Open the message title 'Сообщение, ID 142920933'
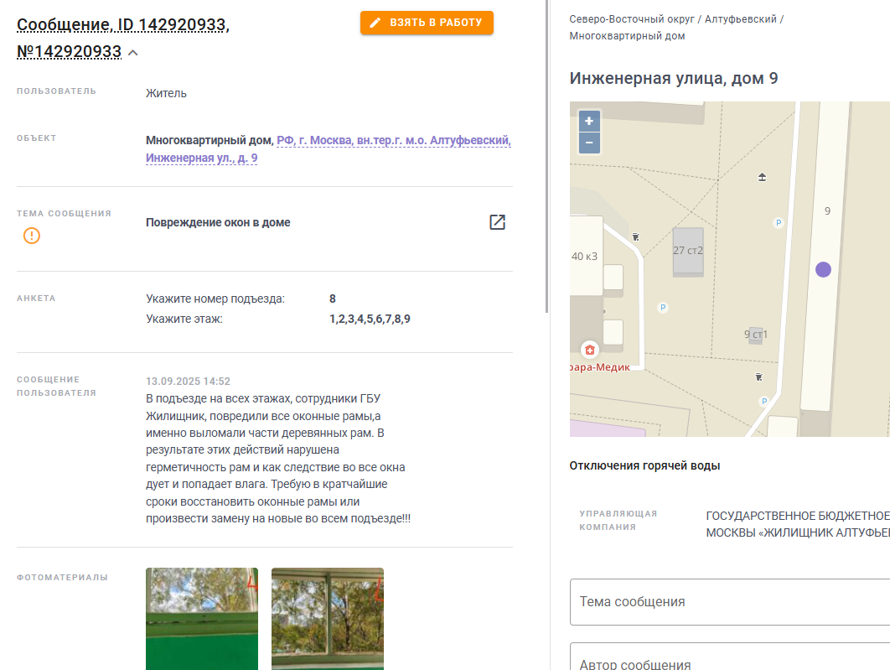 tap(122, 25)
